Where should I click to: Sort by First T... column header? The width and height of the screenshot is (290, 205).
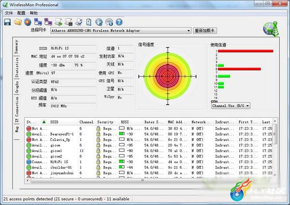pyautogui.click(x=248, y=122)
